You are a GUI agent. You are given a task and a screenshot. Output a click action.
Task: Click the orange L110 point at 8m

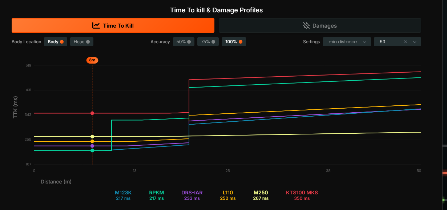[92, 141]
